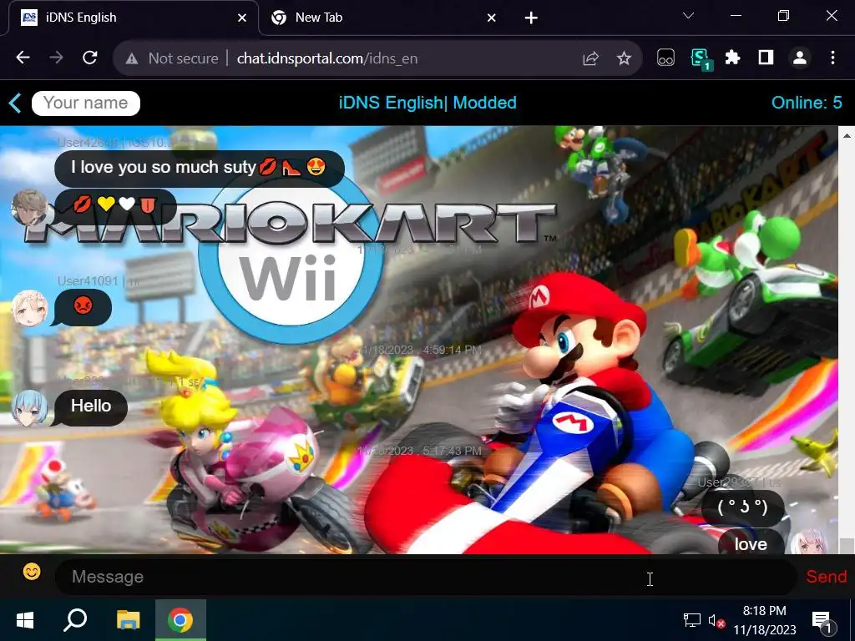Viewport: 855px width, 641px height.
Task: Click the Your name field
Action: click(86, 103)
